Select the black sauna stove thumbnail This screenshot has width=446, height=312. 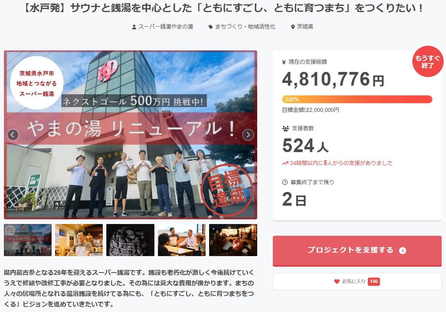tap(130, 240)
